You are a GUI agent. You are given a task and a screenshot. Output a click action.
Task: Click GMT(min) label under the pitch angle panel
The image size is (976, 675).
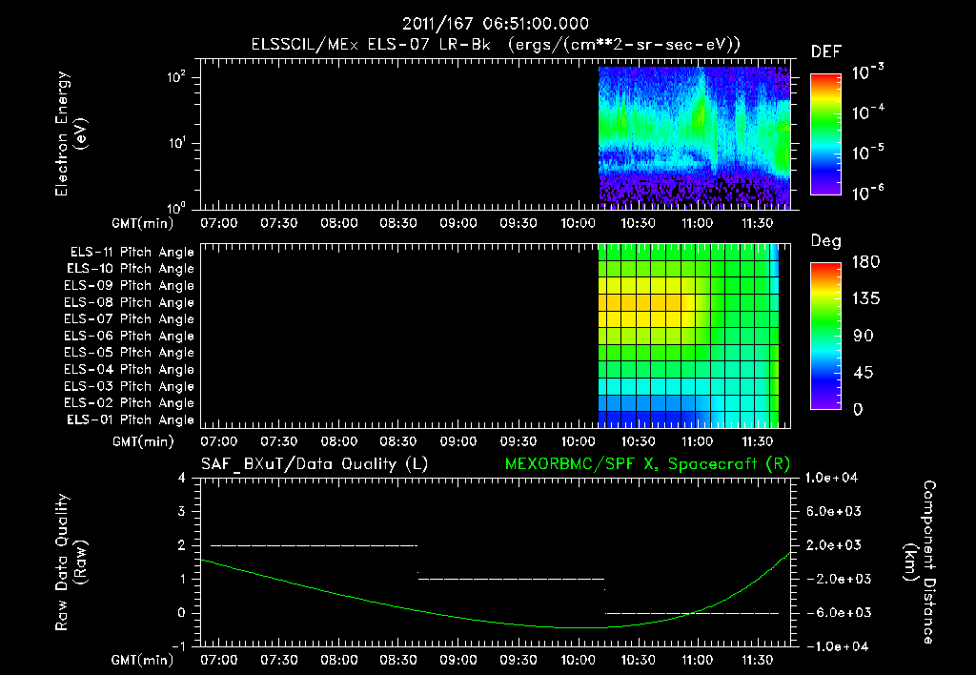142,441
